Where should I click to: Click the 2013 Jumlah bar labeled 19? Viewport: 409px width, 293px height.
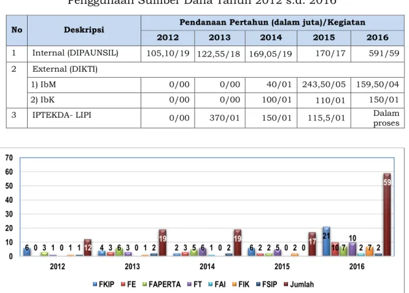pyautogui.click(x=163, y=243)
